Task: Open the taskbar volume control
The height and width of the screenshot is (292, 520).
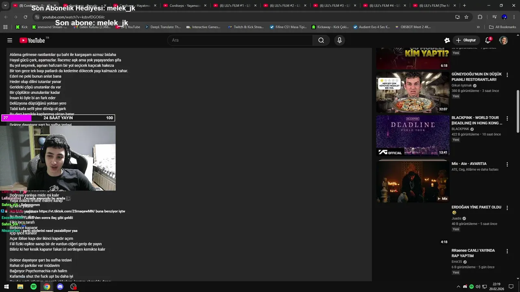Action: tap(478, 286)
